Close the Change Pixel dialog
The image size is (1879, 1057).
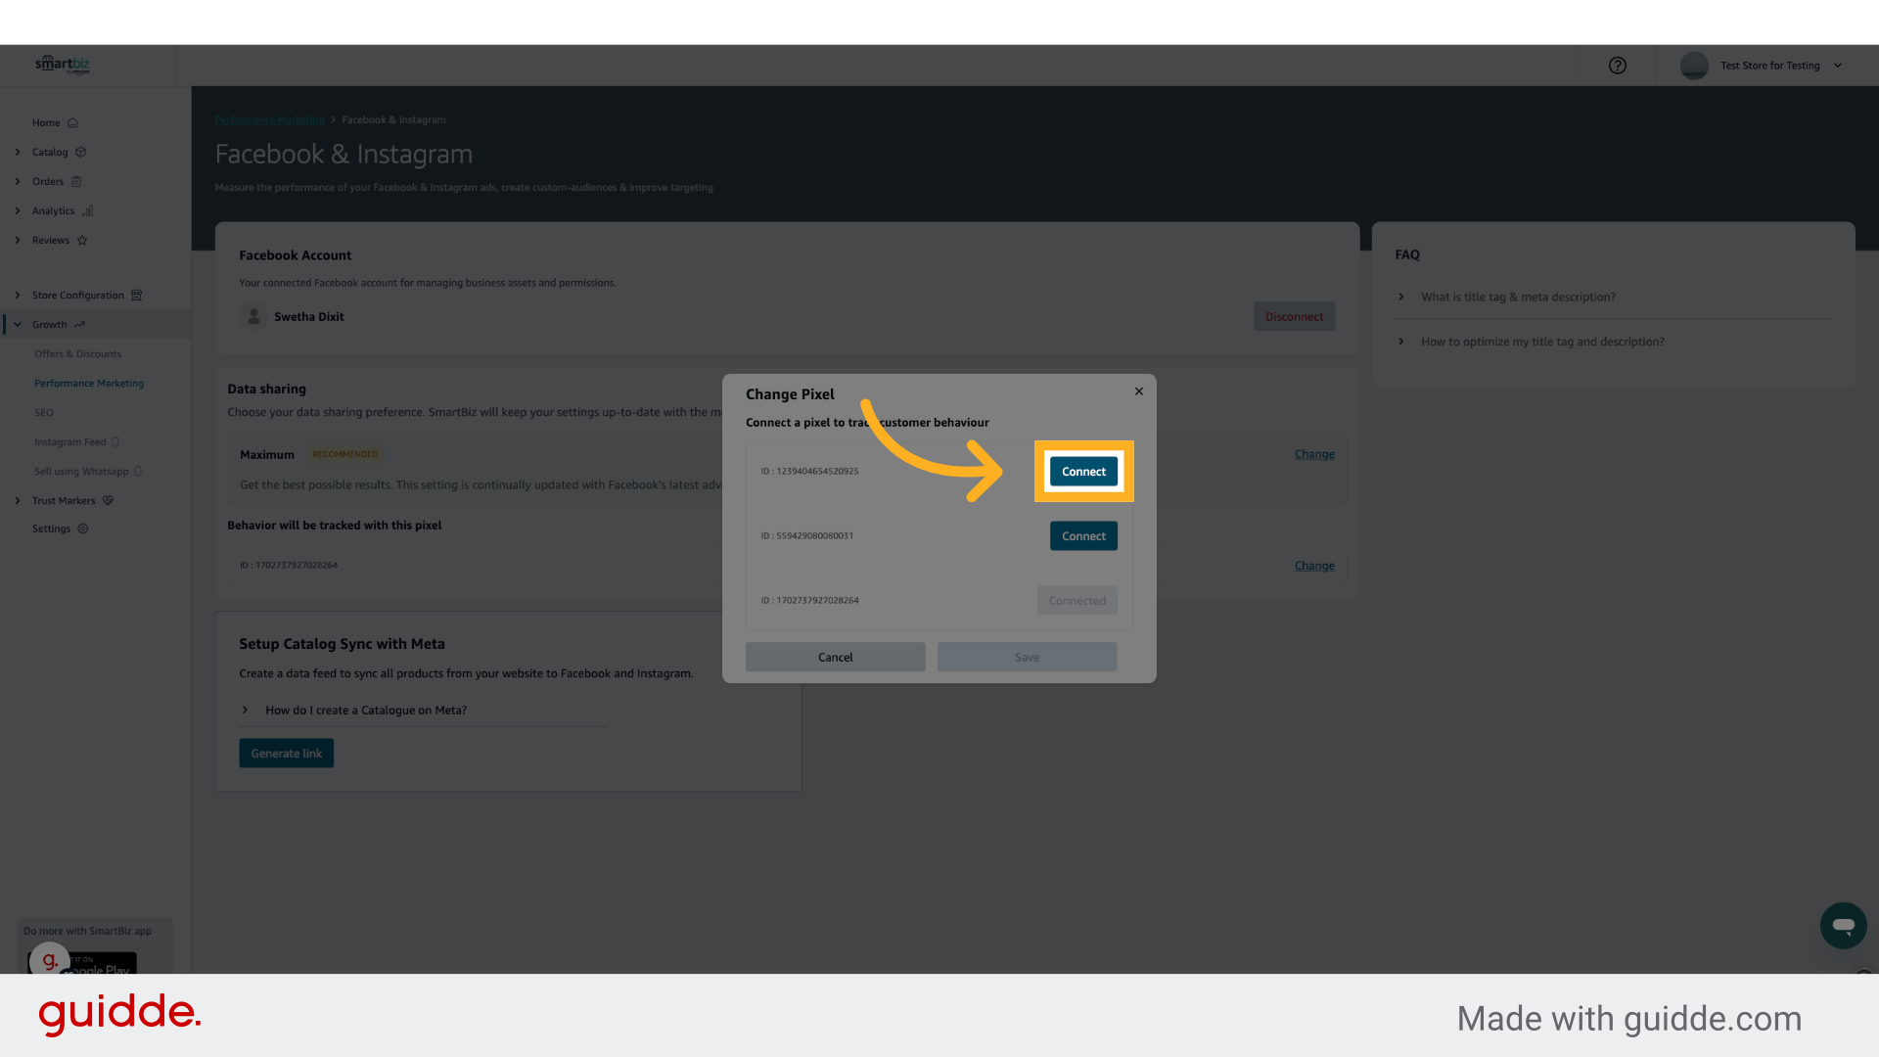1138,391
